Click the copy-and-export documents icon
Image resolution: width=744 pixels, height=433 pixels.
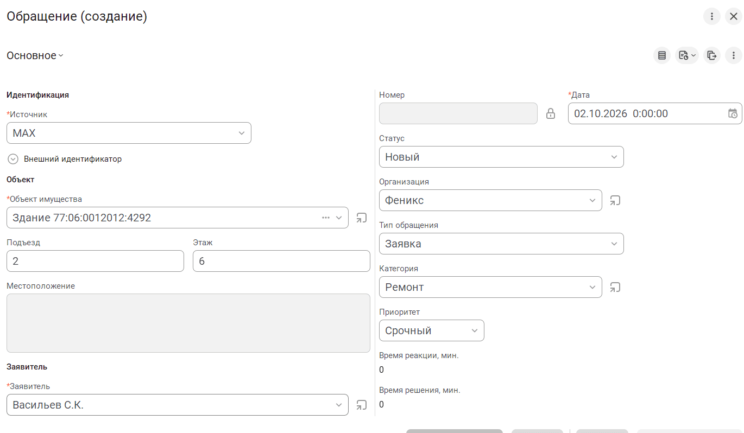711,55
